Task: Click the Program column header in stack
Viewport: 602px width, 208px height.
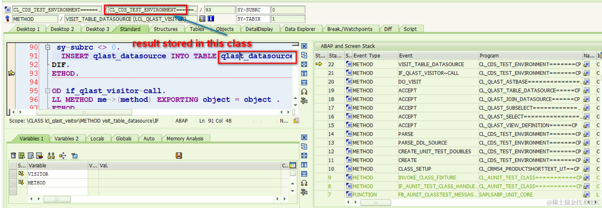Action: tap(530, 55)
